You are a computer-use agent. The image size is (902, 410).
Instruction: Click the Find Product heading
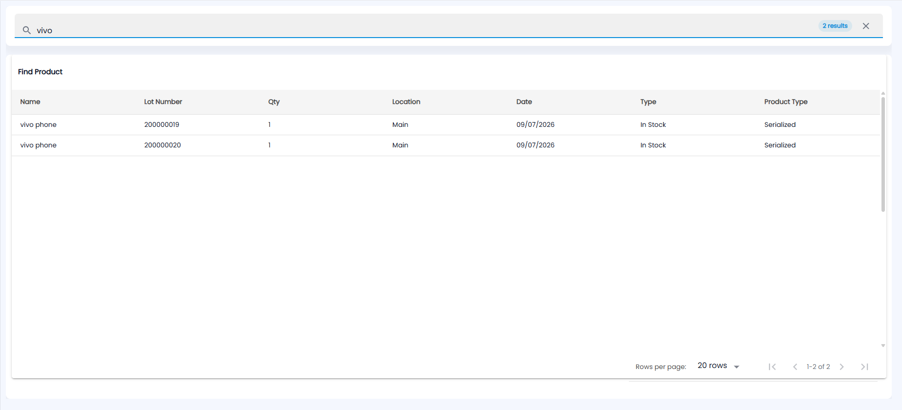(40, 72)
